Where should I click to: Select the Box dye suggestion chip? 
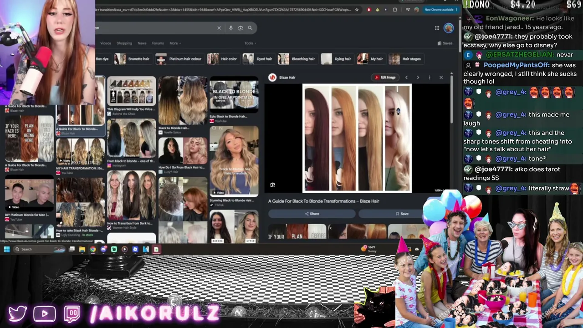point(102,59)
